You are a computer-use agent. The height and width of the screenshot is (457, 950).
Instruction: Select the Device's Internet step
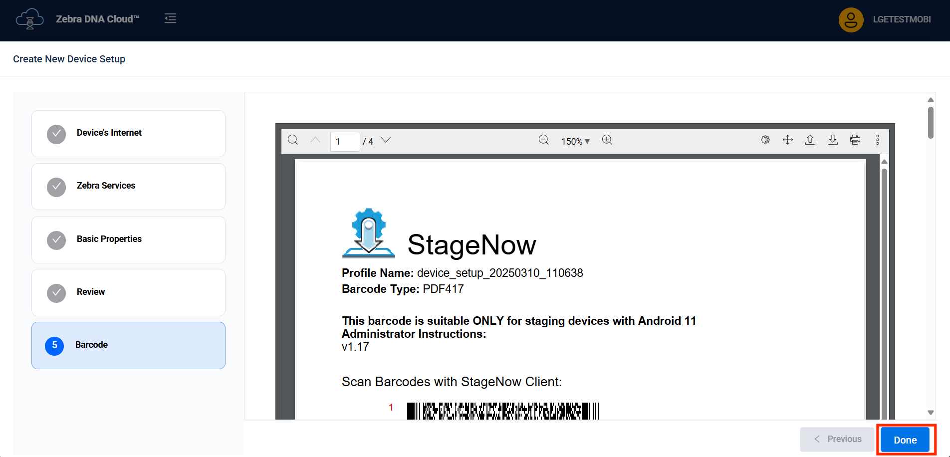point(128,133)
